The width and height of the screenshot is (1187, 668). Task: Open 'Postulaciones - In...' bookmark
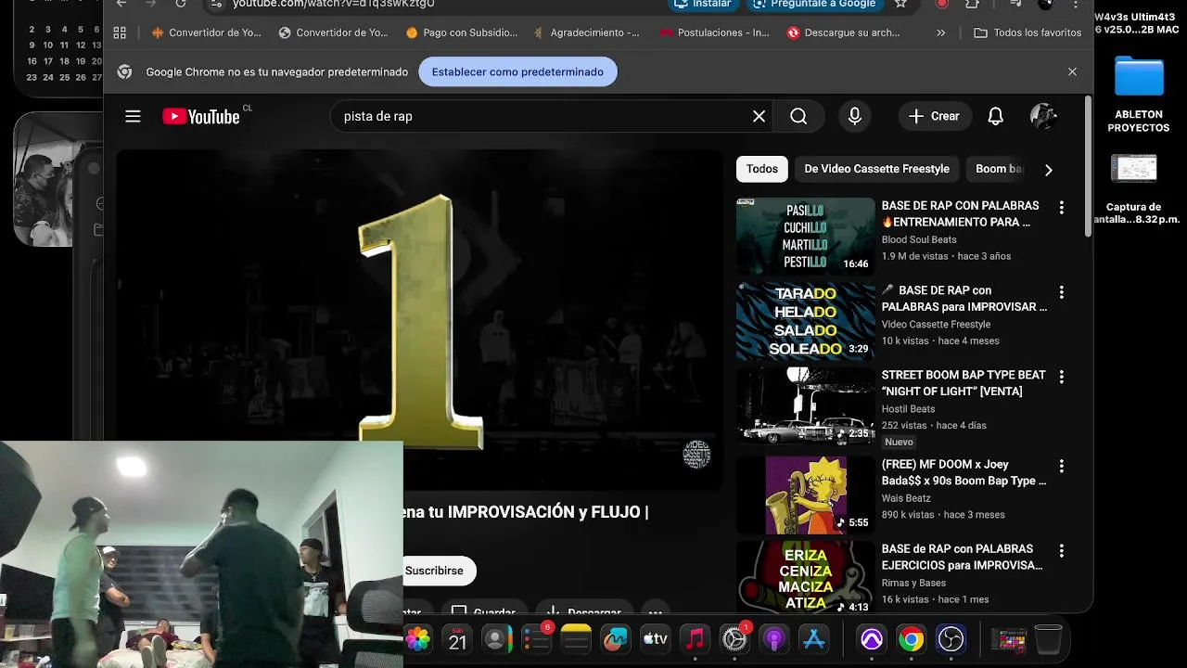click(714, 32)
